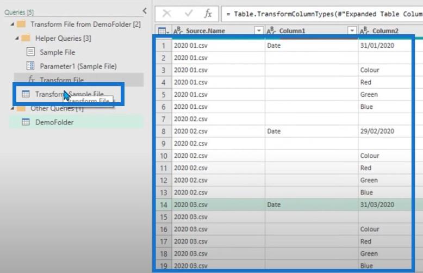This screenshot has width=423, height=273.
Task: Collapse the Other Queries group
Action: [12, 108]
